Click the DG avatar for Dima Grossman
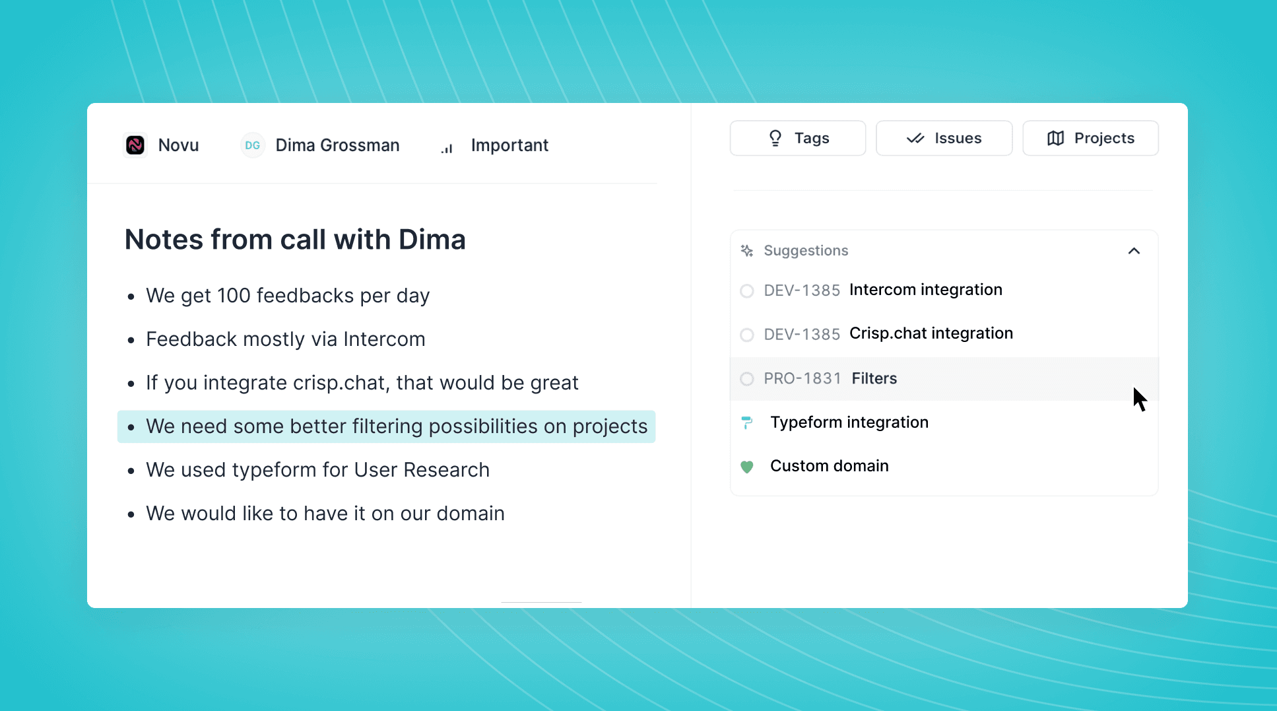This screenshot has width=1277, height=711. click(252, 145)
